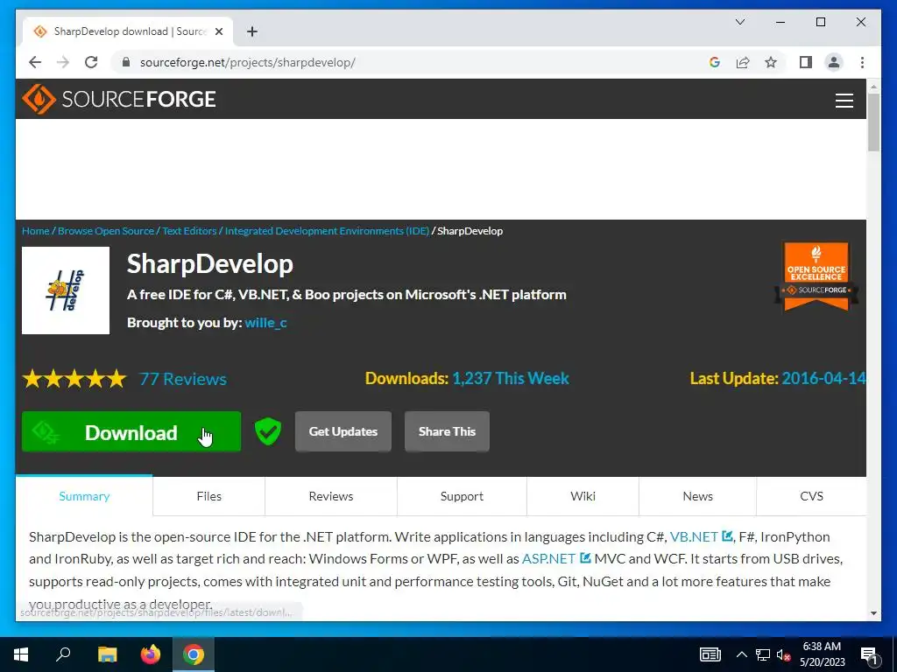Open a new tab with the plus button
Screen dimensions: 897x672
tap(252, 31)
